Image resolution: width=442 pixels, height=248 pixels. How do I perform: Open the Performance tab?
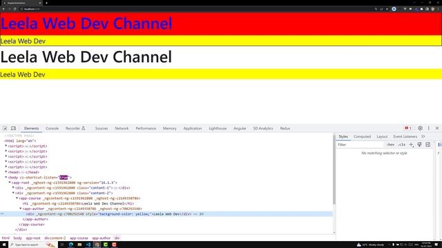pos(146,128)
